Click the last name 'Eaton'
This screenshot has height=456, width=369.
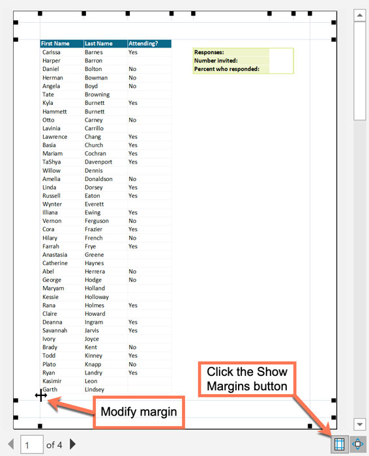[x=93, y=195]
